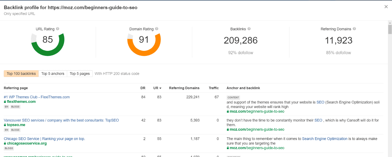Click the Referring page column header
392x157 pixels.
tap(16, 88)
